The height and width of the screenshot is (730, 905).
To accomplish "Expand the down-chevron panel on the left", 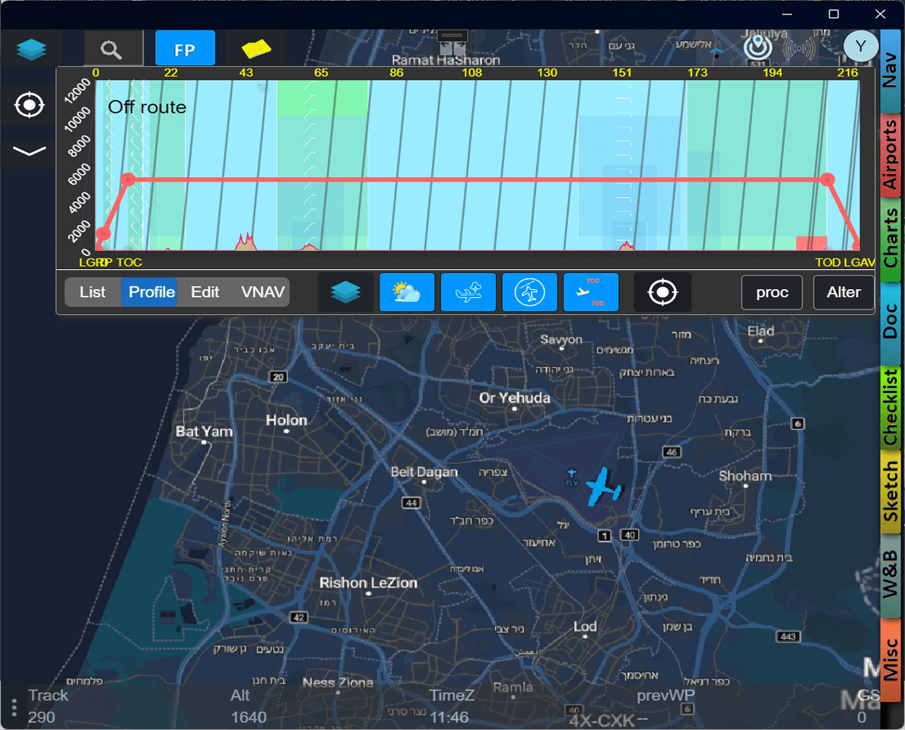I will 29,151.
